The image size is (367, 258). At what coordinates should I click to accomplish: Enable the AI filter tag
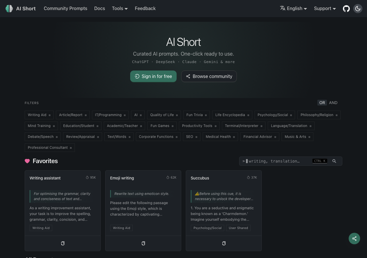138,115
